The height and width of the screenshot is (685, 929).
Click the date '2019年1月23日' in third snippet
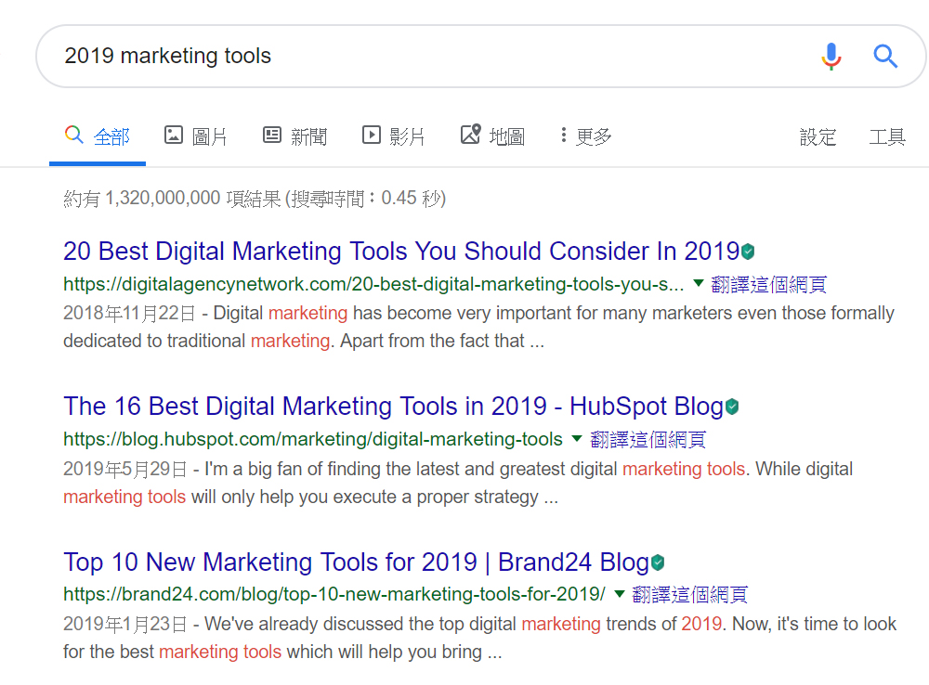pyautogui.click(x=125, y=625)
